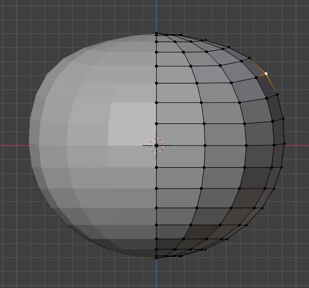The width and height of the screenshot is (309, 288).
Task: Click the face just upper-right of the 3D cursor
Action: point(180,134)
